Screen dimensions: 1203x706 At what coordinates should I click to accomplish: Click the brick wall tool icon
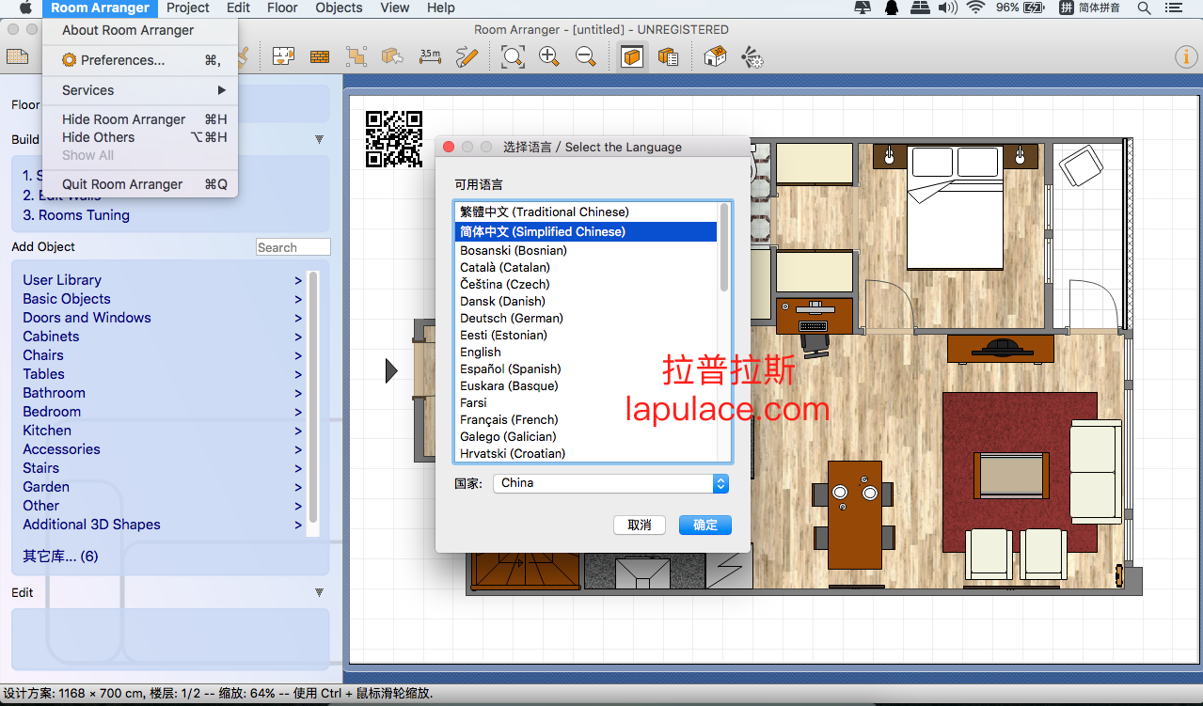[x=320, y=57]
